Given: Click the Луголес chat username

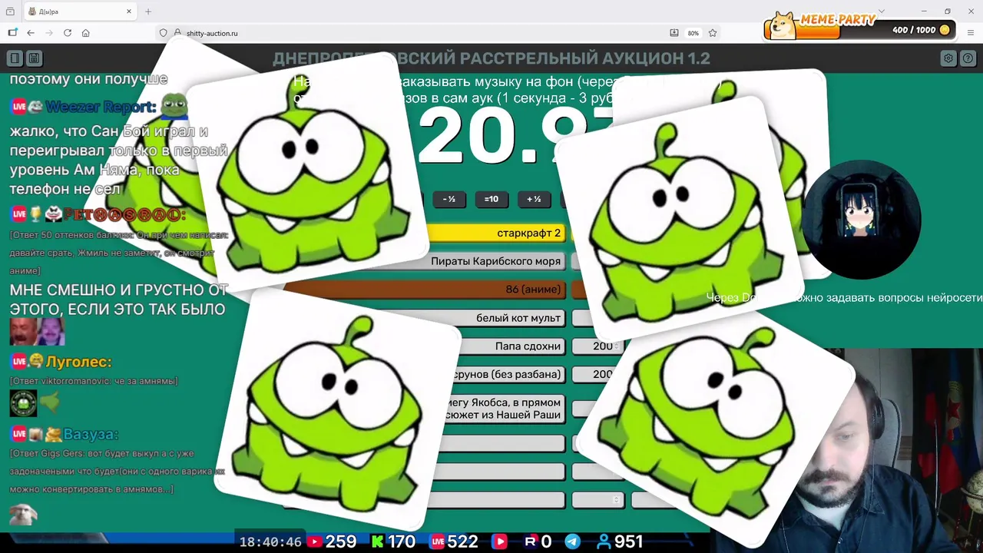Looking at the screenshot, I should (78, 362).
